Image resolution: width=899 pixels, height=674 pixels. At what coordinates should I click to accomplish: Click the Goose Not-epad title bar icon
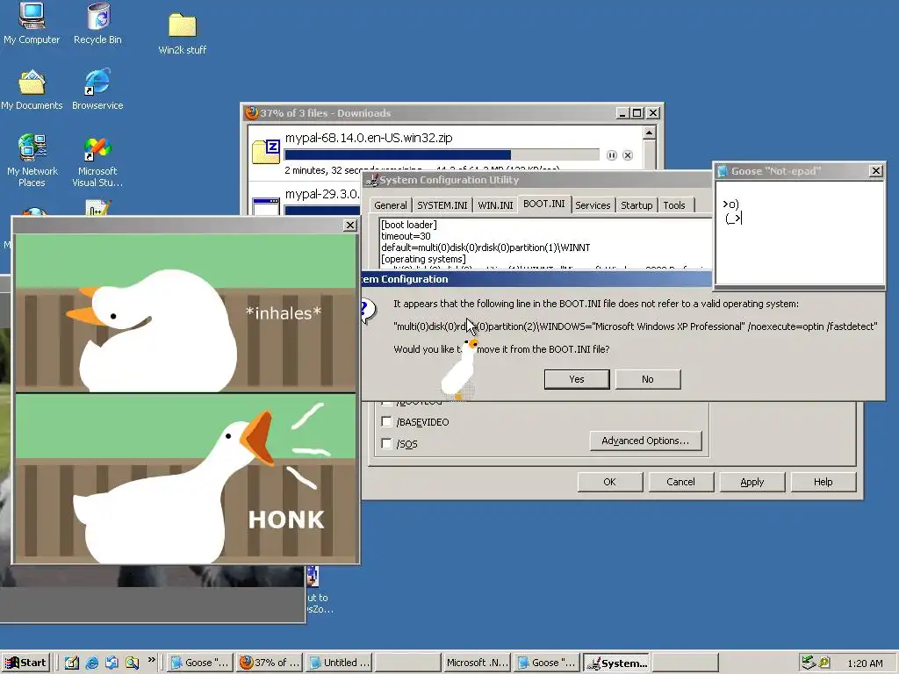tap(723, 171)
